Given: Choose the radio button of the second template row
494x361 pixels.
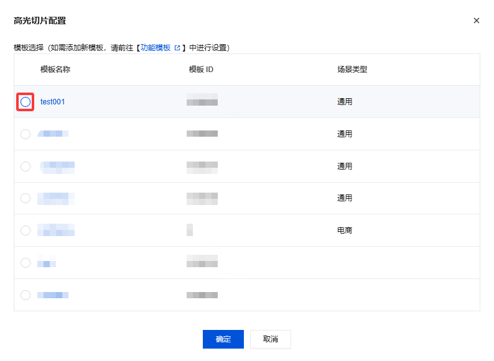Looking at the screenshot, I should tap(26, 134).
